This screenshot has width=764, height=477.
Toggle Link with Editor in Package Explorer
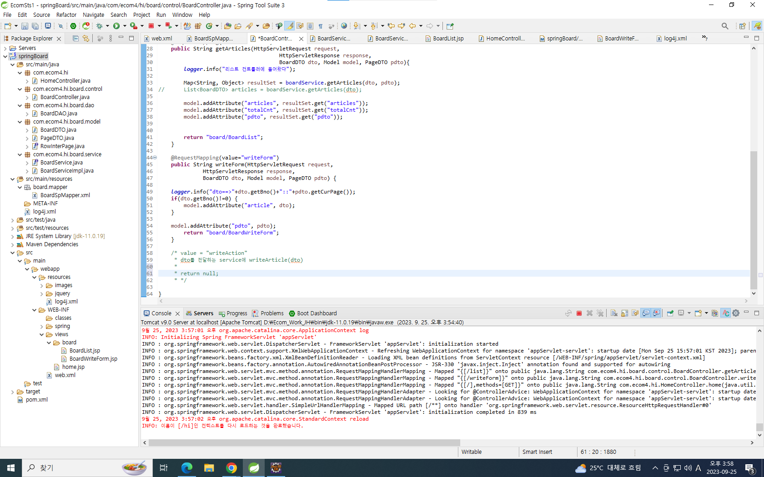click(86, 39)
